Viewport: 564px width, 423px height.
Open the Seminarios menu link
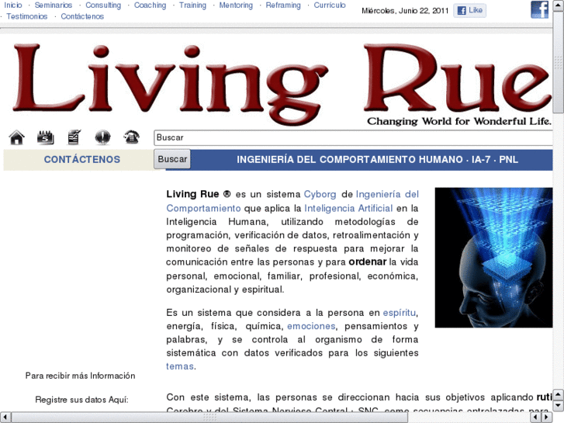click(x=54, y=5)
